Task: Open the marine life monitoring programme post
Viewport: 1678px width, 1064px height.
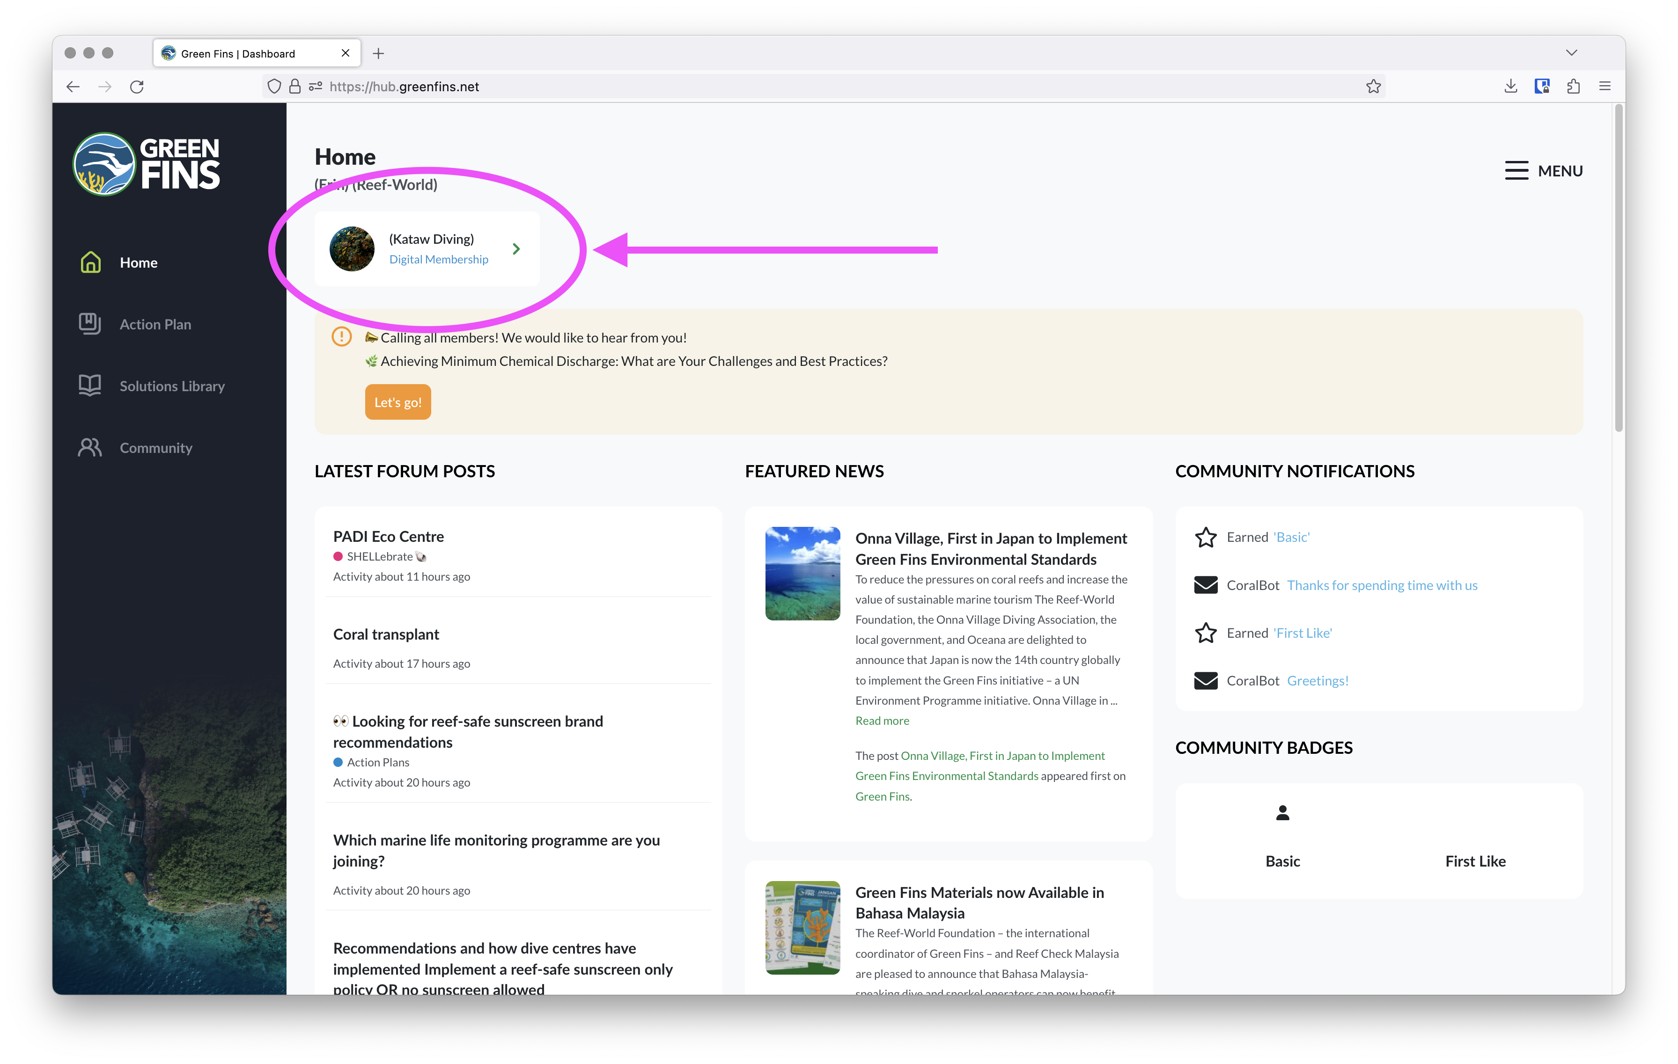Action: [496, 850]
